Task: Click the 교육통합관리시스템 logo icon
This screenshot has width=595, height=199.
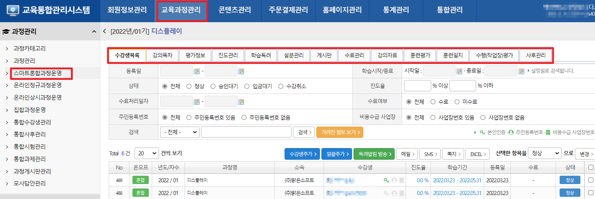Action: pyautogui.click(x=12, y=10)
